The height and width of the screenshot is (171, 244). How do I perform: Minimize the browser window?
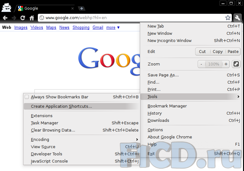(223, 3)
